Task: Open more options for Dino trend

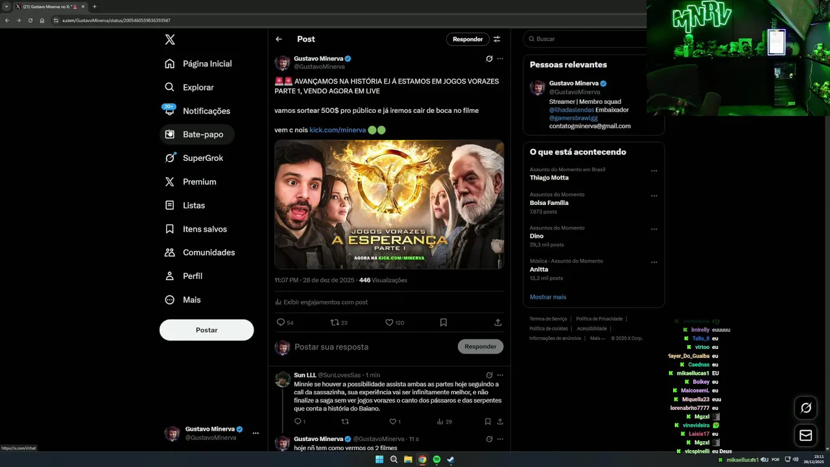Action: point(654,229)
